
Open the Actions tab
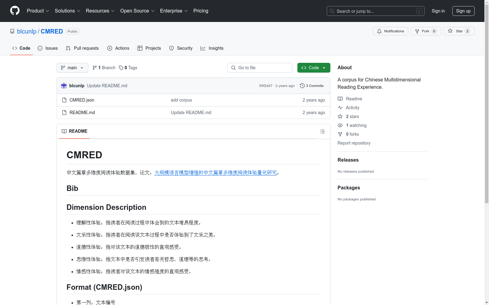(118, 48)
